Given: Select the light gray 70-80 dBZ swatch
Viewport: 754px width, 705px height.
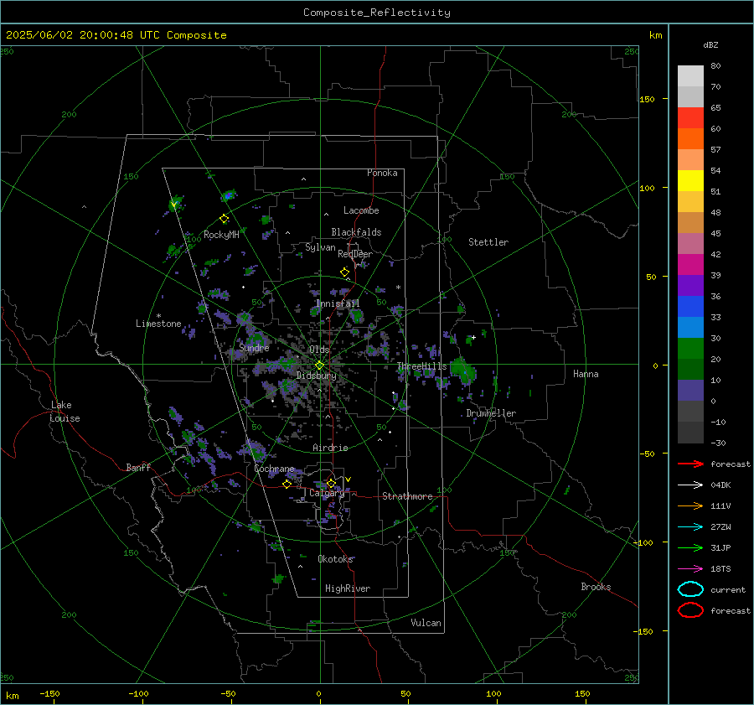Looking at the screenshot, I should tap(690, 76).
